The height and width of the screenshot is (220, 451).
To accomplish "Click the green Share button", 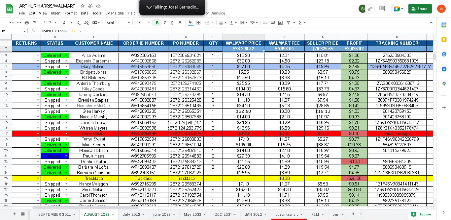I will (x=420, y=9).
